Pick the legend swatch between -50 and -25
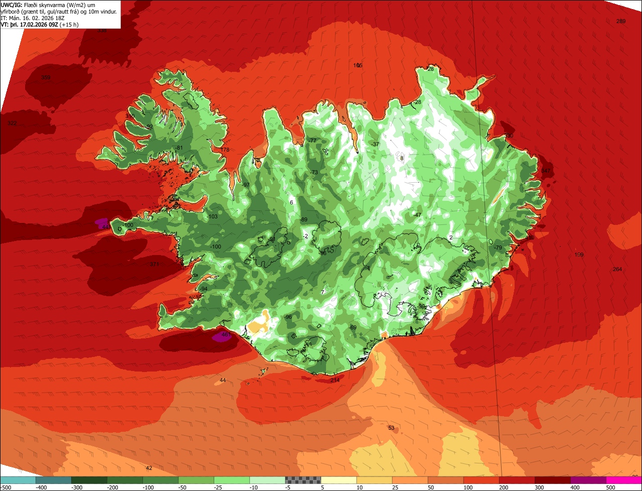This screenshot has width=642, height=491. point(196,480)
